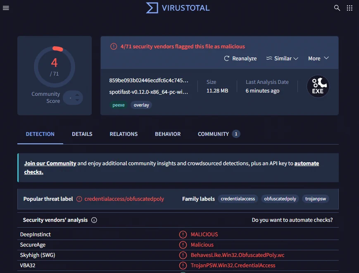The height and width of the screenshot is (273, 359).
Task: Open the apps grid icon
Action: pyautogui.click(x=349, y=8)
